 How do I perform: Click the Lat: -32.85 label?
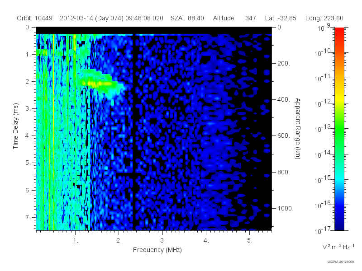click(281, 18)
